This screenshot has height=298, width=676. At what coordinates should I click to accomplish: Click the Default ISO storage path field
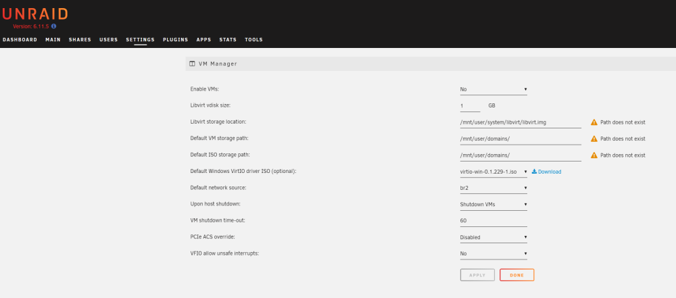521,155
